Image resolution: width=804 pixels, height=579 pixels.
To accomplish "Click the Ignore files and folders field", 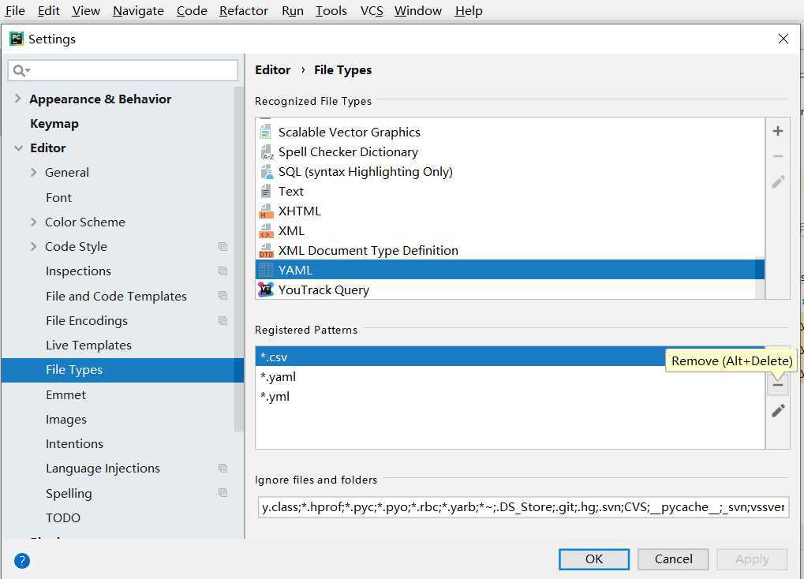I will click(x=523, y=507).
